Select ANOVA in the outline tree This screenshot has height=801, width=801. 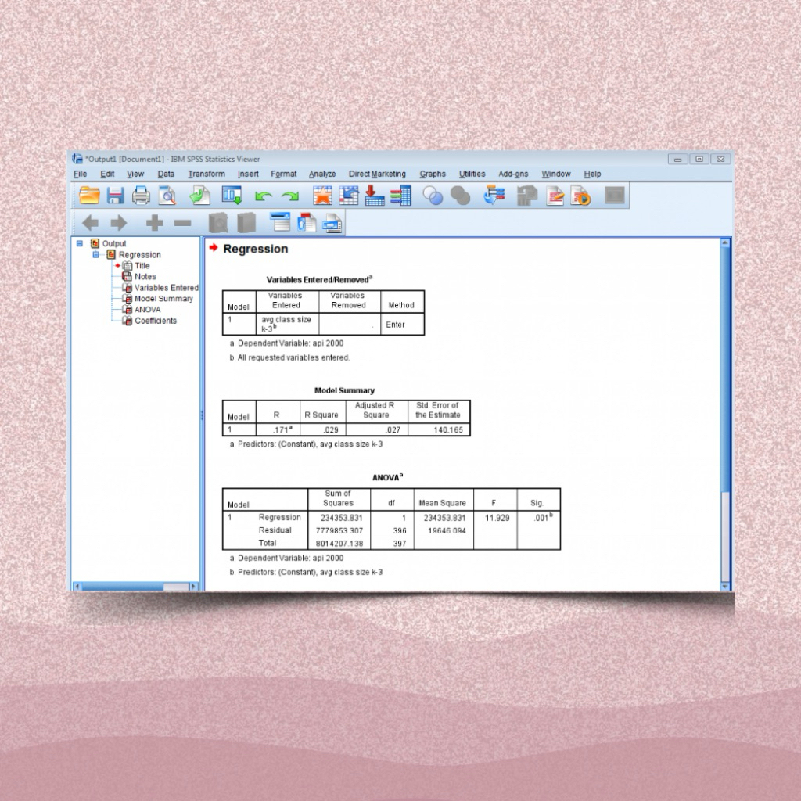148,310
